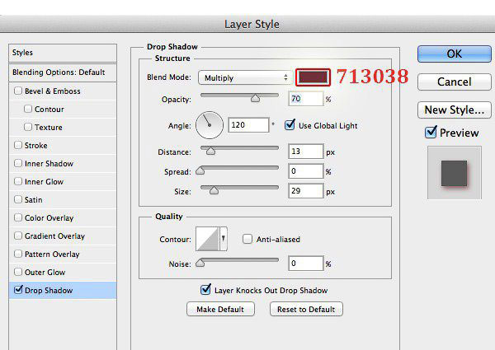This screenshot has width=495, height=350.
Task: Toggle the Preview checkbox
Action: (x=431, y=133)
